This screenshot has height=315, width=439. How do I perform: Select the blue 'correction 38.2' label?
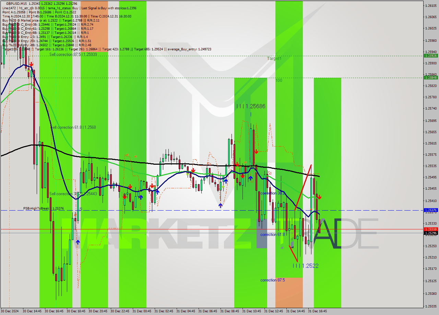pyautogui.click(x=273, y=193)
